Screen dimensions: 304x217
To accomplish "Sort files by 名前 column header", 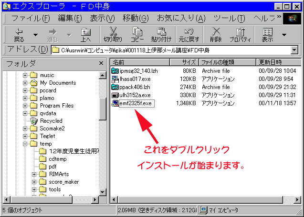I will pos(140,62).
